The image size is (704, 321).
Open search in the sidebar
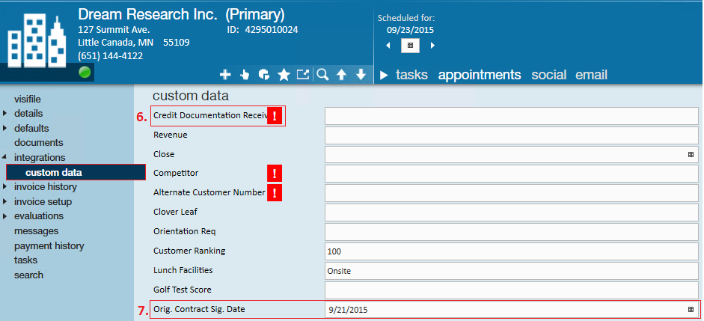tap(28, 275)
